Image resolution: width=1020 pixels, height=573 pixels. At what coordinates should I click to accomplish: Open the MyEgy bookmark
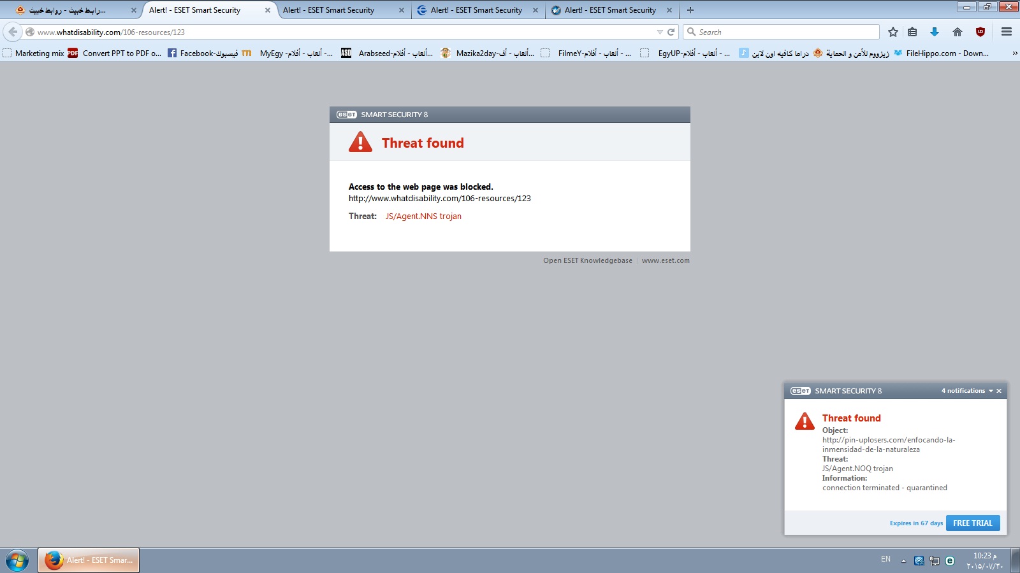(x=288, y=53)
